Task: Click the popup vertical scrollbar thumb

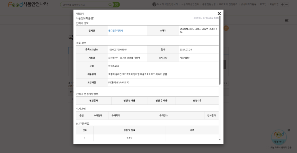Action: (x=220, y=50)
